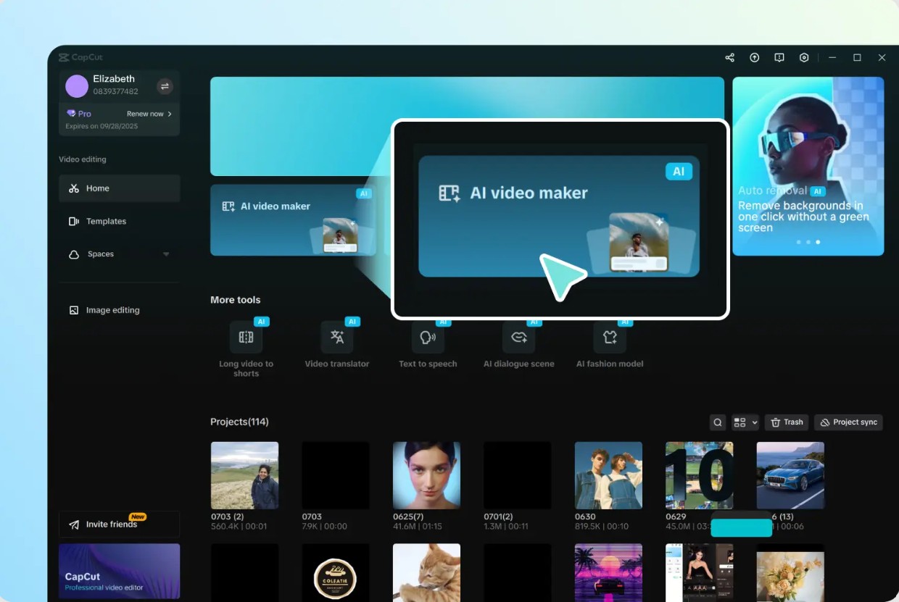The width and height of the screenshot is (899, 602).
Task: Go to the Templates section
Action: 106,222
